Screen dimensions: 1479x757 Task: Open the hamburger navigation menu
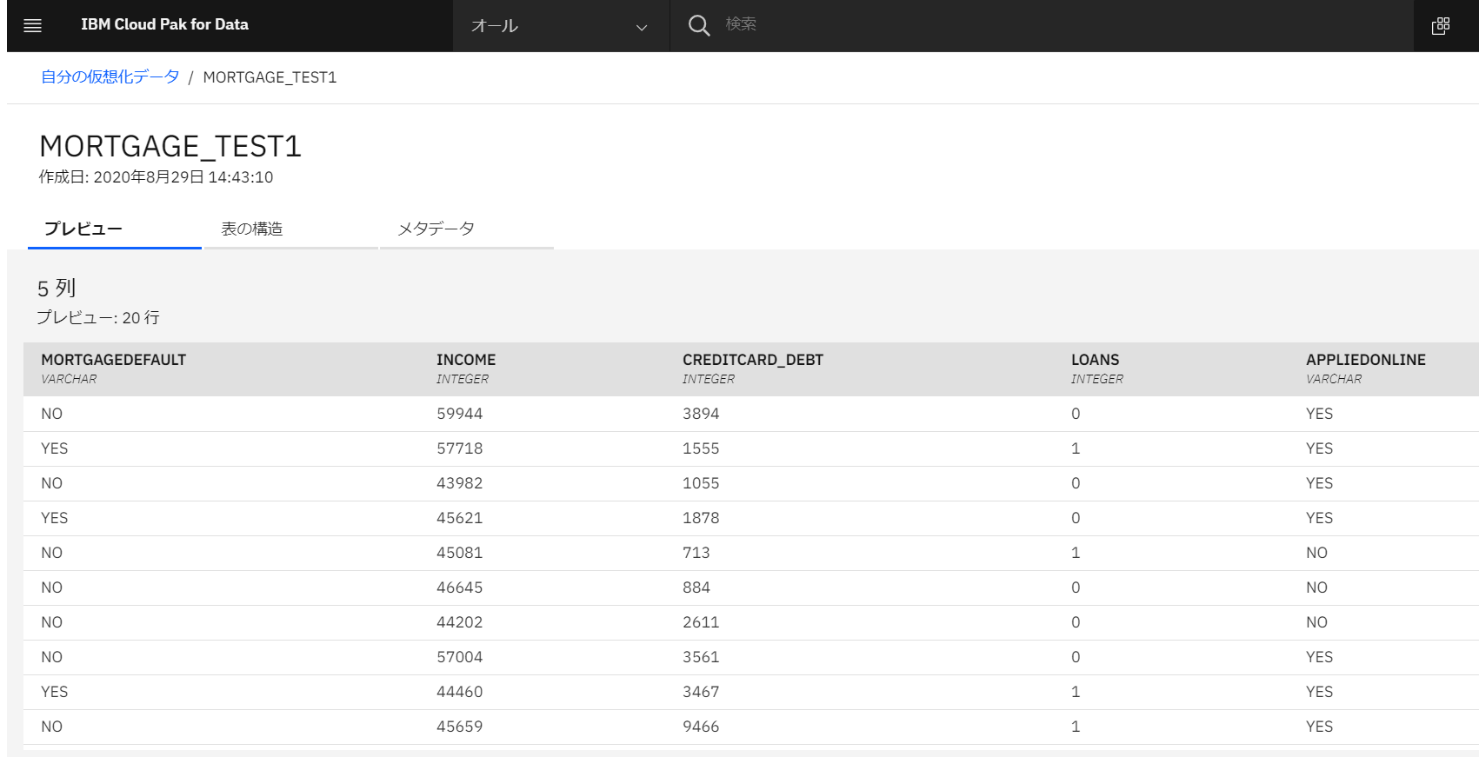pyautogui.click(x=32, y=25)
